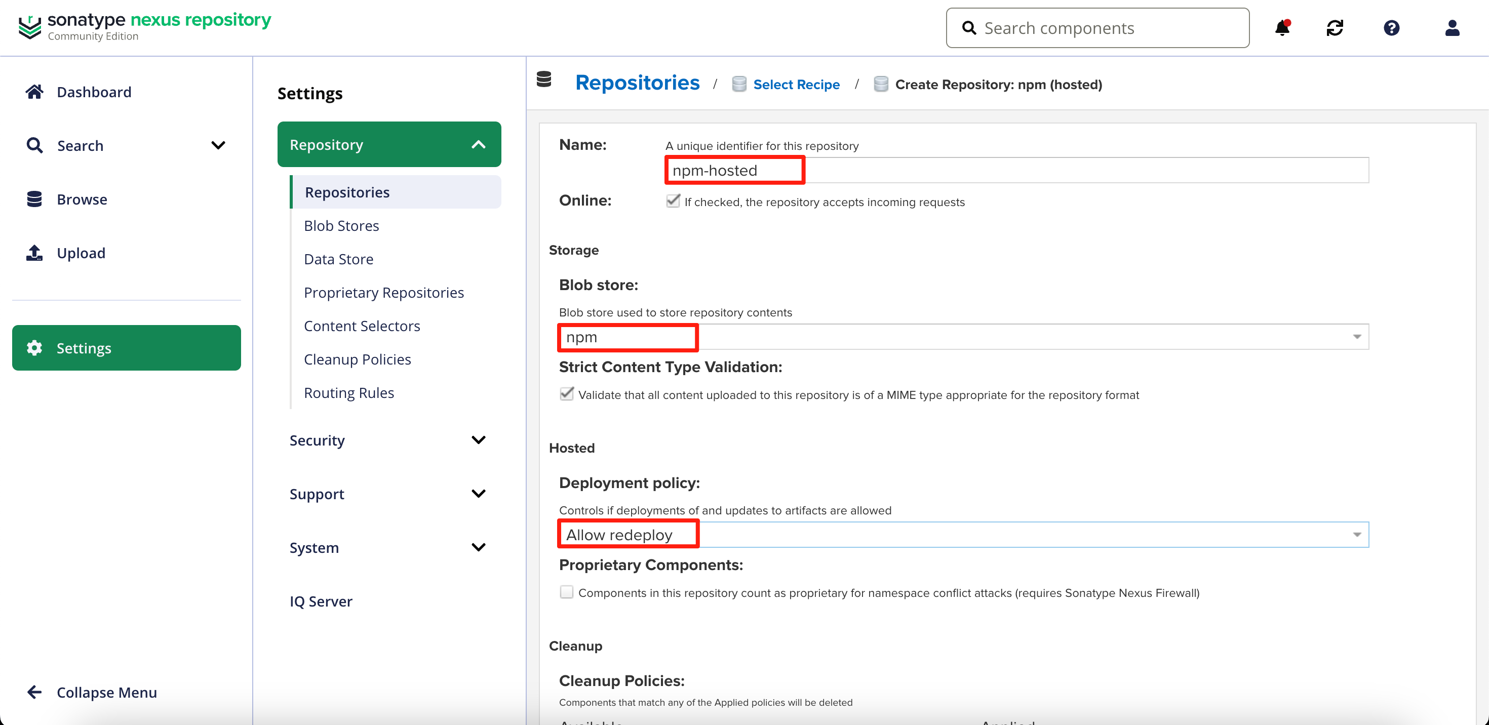Click the Browse database icon
The width and height of the screenshot is (1489, 725).
tap(34, 199)
